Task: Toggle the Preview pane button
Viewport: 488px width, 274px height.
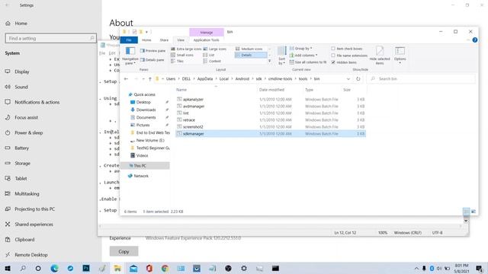Action: (x=152, y=51)
